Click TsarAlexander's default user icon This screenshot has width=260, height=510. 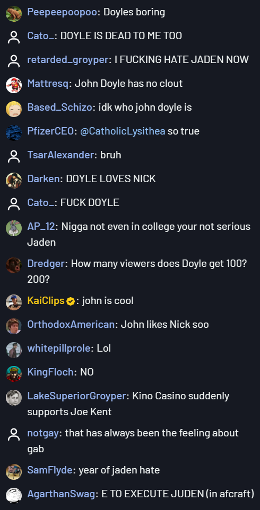14,156
